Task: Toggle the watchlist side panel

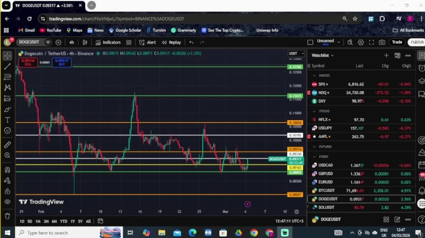Action: tap(421, 56)
